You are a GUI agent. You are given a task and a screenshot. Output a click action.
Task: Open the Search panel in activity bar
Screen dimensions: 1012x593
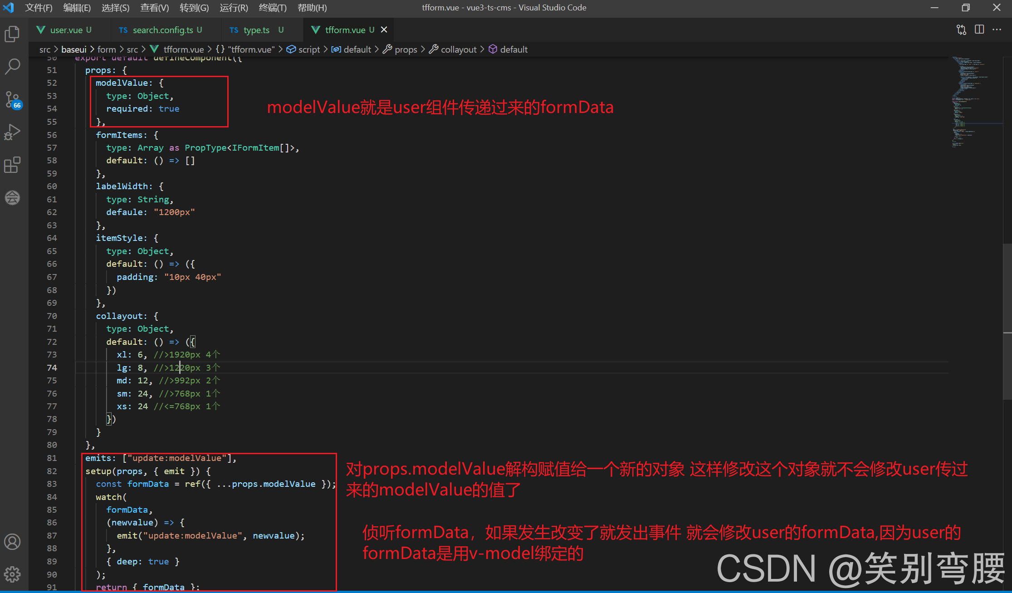12,66
